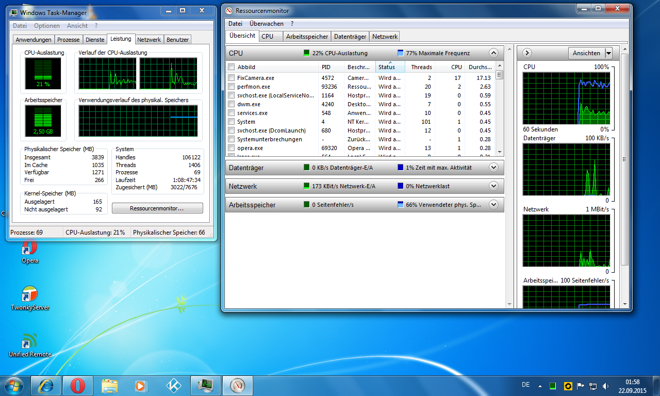Image resolution: width=660 pixels, height=396 pixels.
Task: Click the Arbeitsspeicher 2,50 GB meter
Action: (x=43, y=121)
